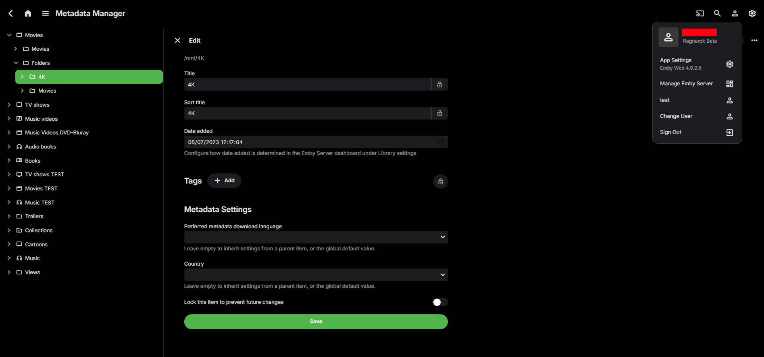Open the hamburger navigation menu
Image resolution: width=764 pixels, height=357 pixels.
tap(46, 13)
